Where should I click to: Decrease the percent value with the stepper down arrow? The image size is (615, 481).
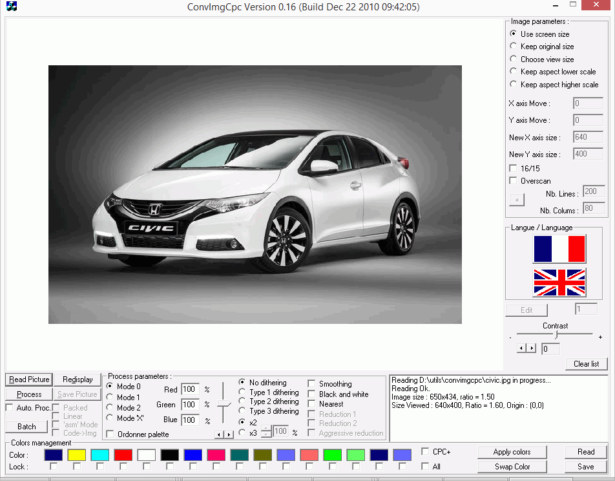(266, 434)
